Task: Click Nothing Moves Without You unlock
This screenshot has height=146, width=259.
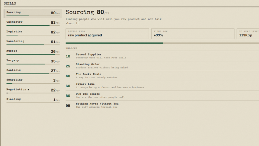Action: [162, 105]
